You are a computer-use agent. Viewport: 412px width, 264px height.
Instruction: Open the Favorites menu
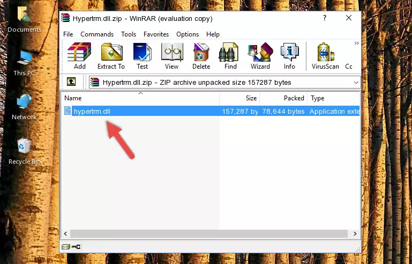tap(156, 34)
